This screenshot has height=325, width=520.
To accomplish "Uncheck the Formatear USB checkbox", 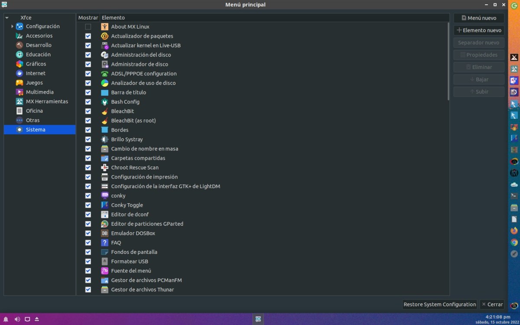I will click(x=88, y=262).
